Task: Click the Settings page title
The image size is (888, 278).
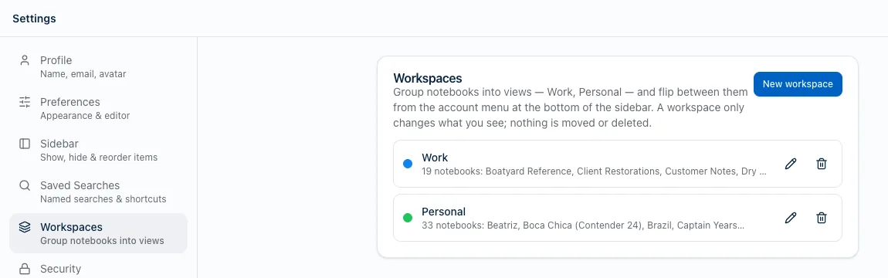Action: 34,19
